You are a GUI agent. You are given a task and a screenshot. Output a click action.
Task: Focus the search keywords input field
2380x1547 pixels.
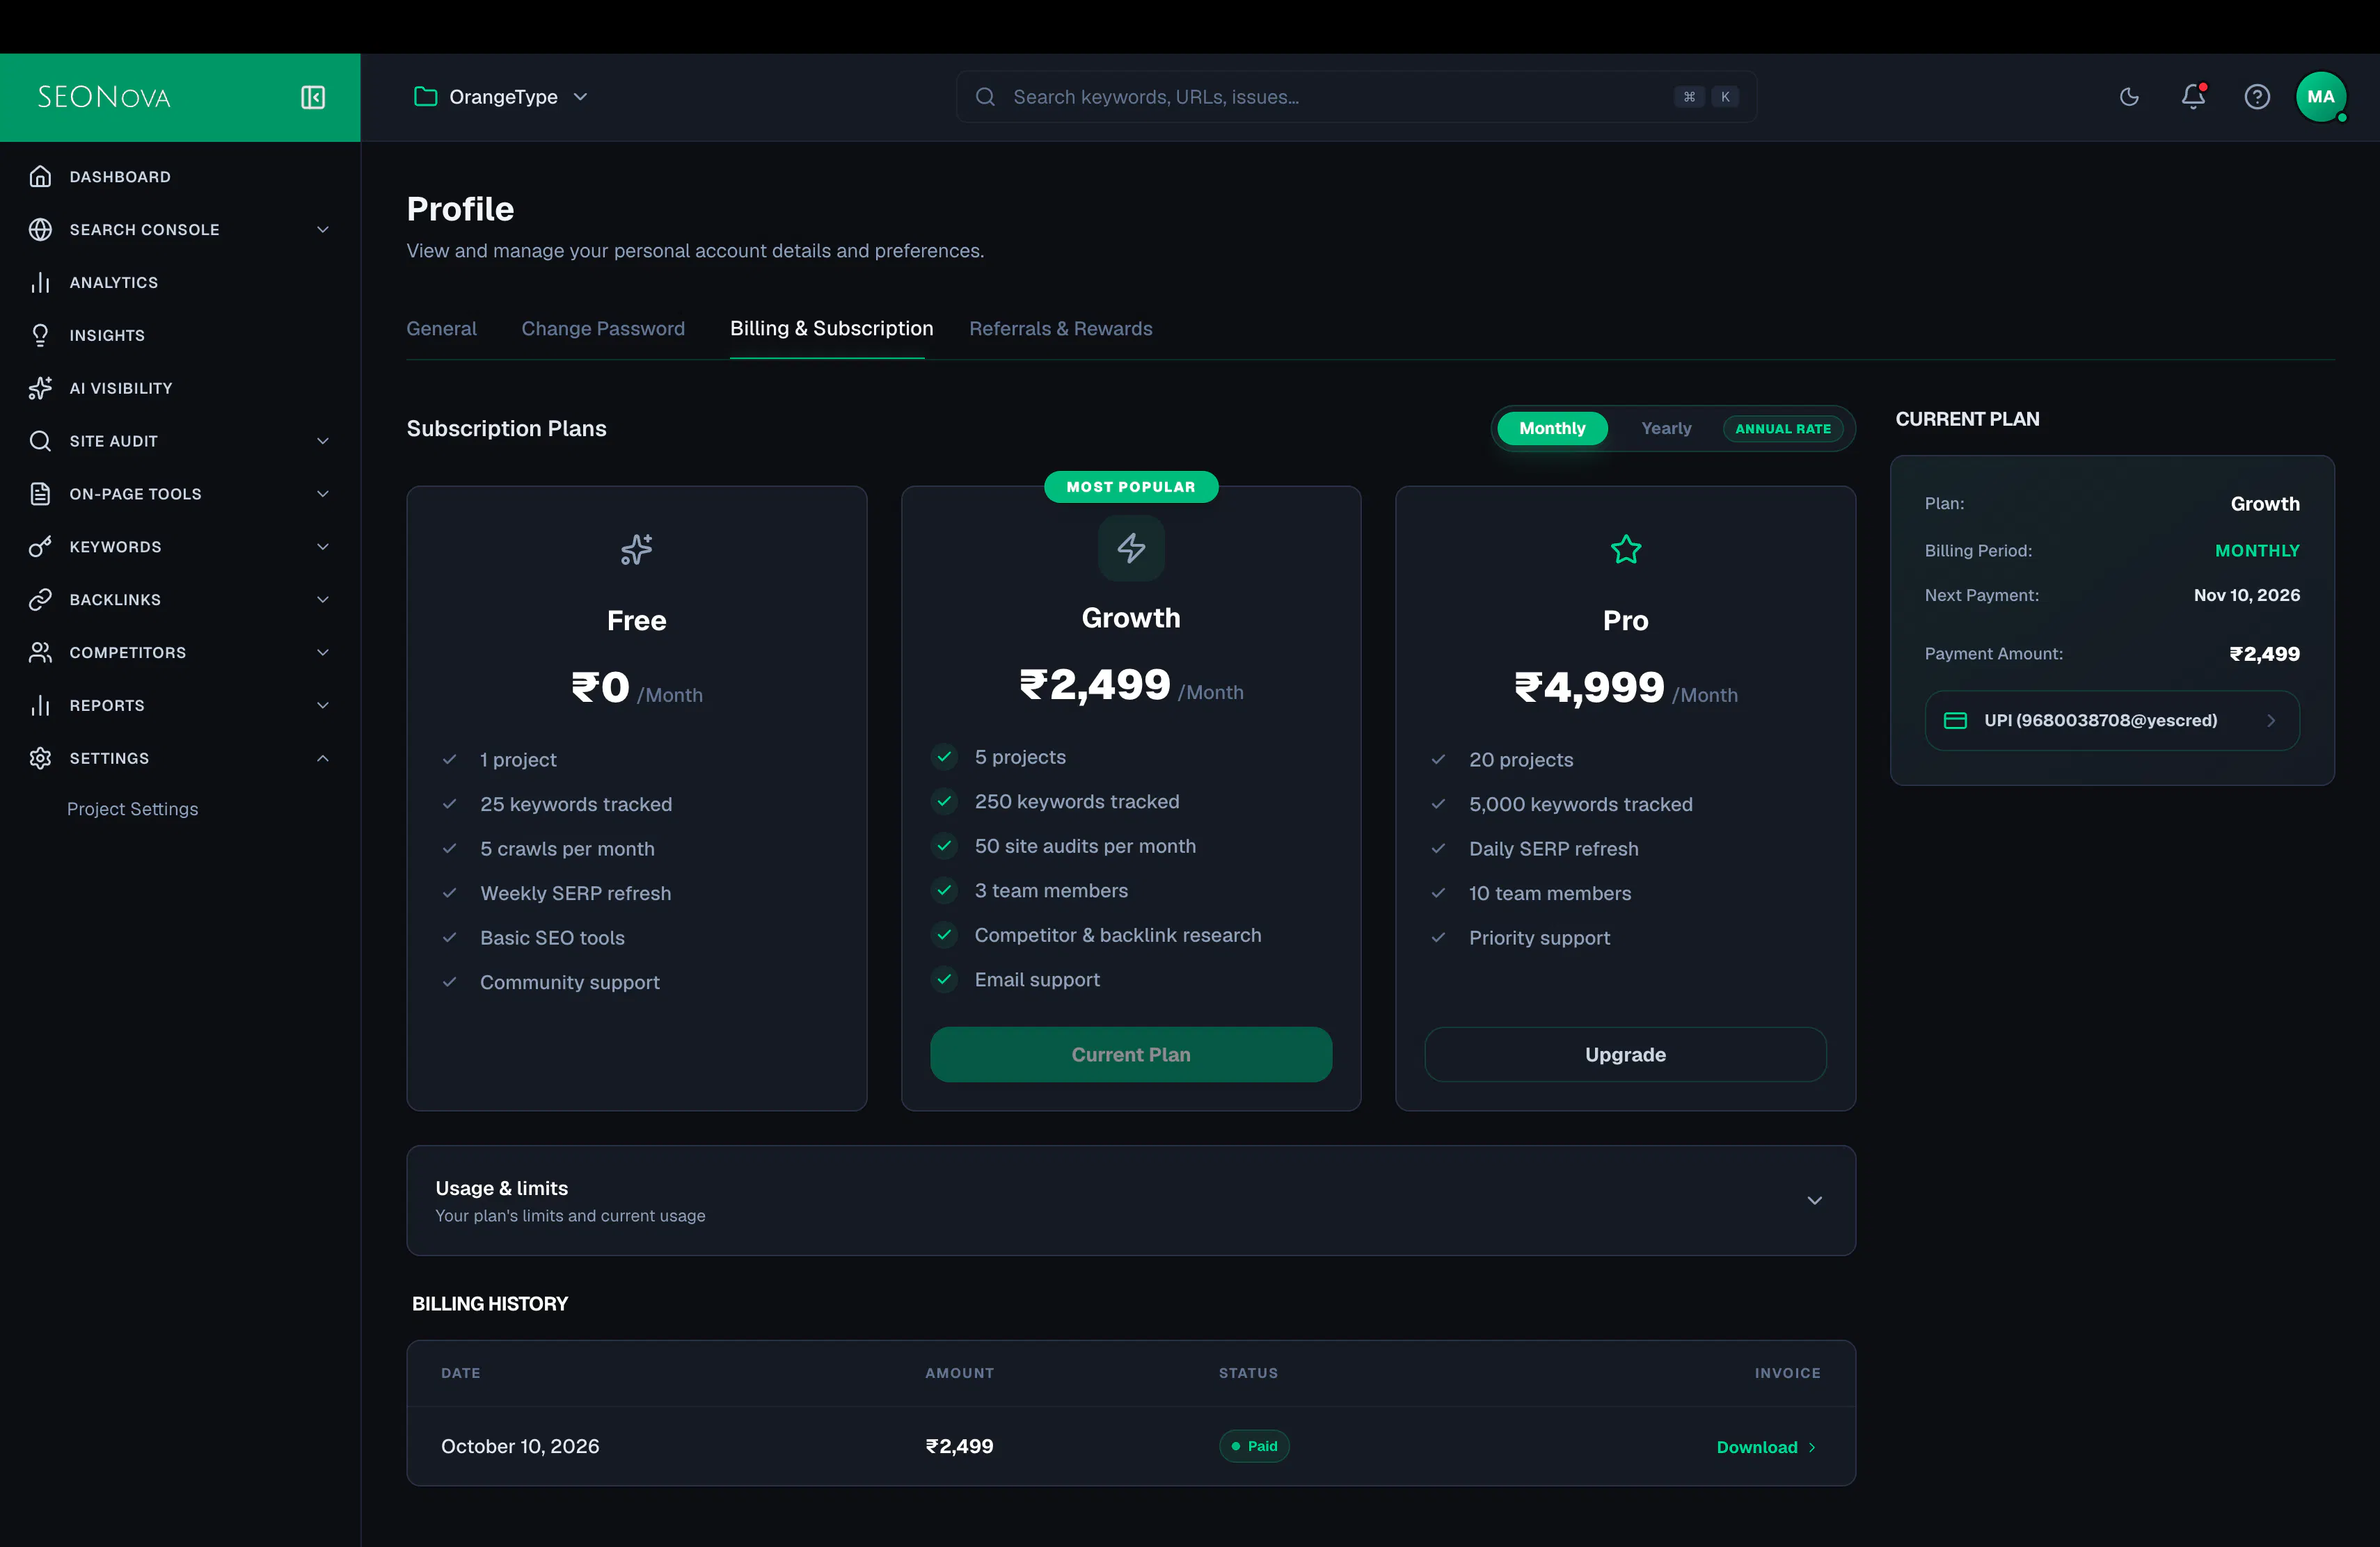click(x=1356, y=97)
